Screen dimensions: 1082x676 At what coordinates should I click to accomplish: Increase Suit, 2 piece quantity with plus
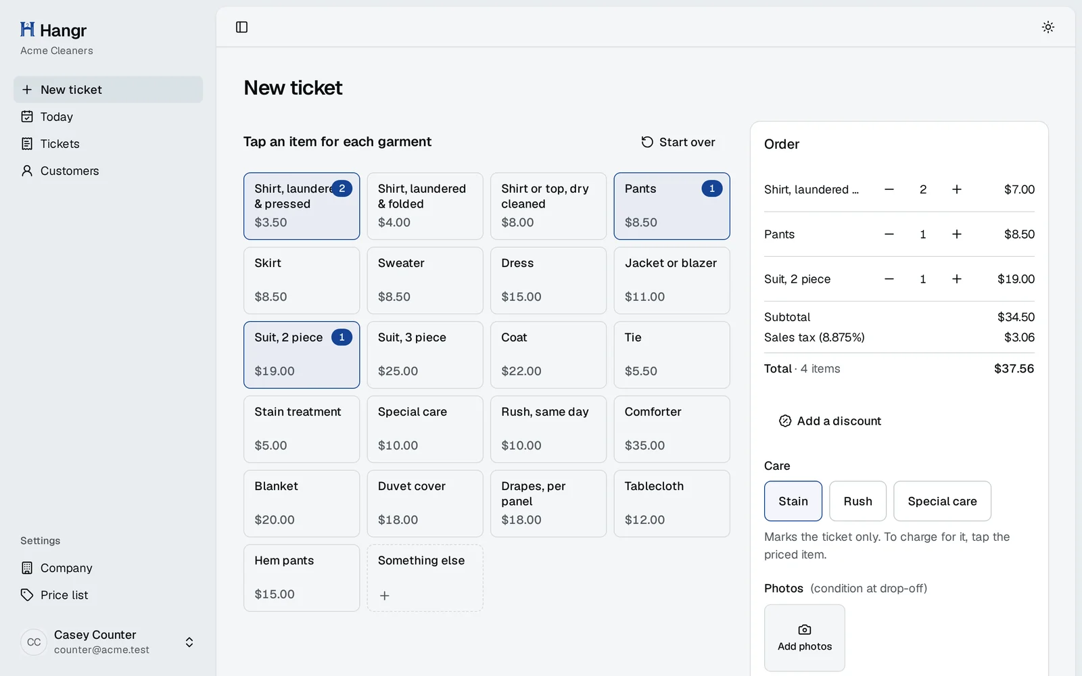[x=957, y=279]
